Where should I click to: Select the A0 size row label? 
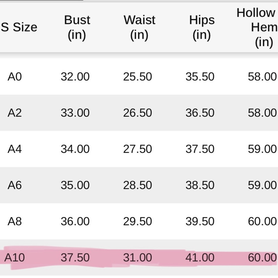pyautogui.click(x=14, y=77)
